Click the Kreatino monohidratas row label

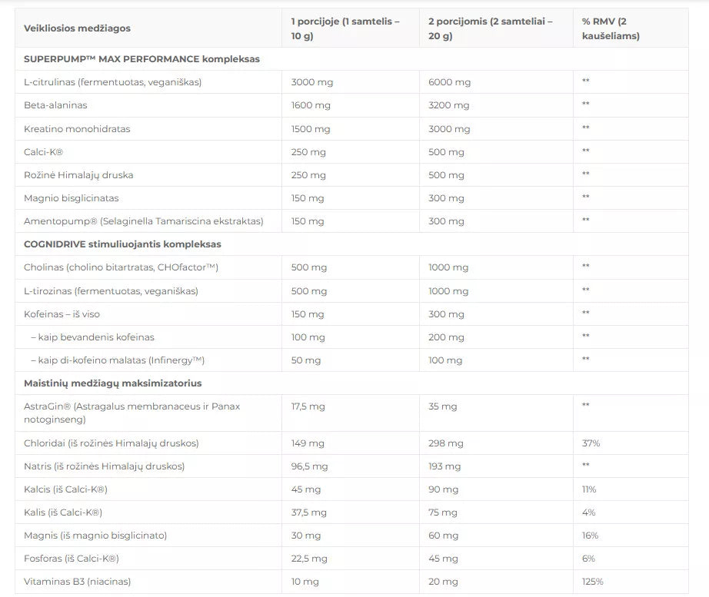77,128
